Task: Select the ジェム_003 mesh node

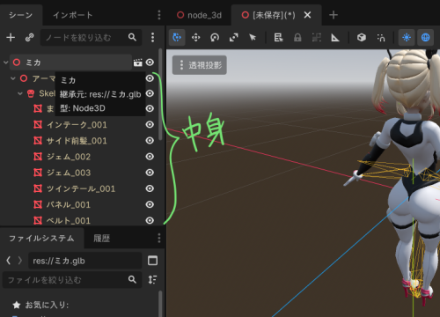Action: [x=69, y=173]
